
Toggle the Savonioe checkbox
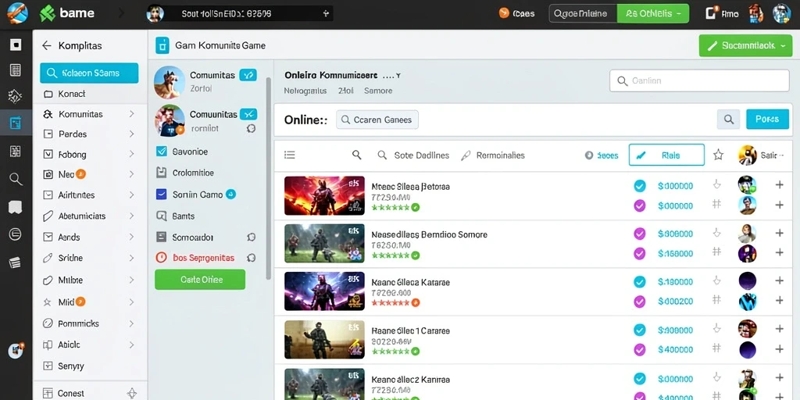click(161, 152)
